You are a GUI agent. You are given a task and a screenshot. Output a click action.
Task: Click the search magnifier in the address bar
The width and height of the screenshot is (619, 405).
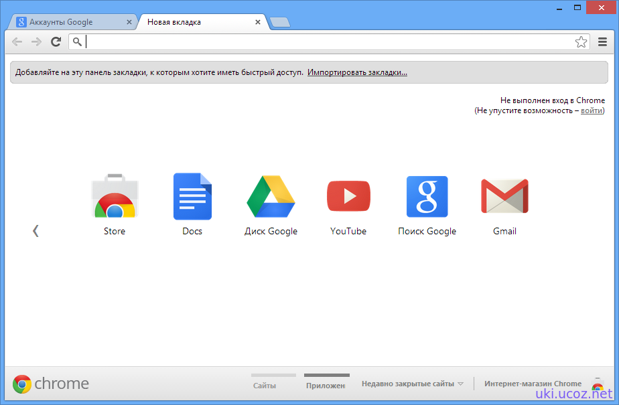tap(78, 42)
